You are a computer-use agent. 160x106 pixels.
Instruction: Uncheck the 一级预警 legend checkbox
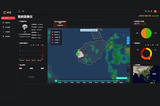pyautogui.click(x=52, y=37)
